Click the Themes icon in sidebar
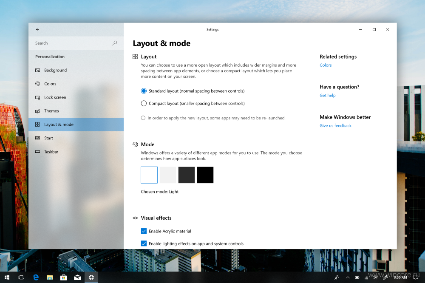425x283 pixels. click(x=38, y=111)
